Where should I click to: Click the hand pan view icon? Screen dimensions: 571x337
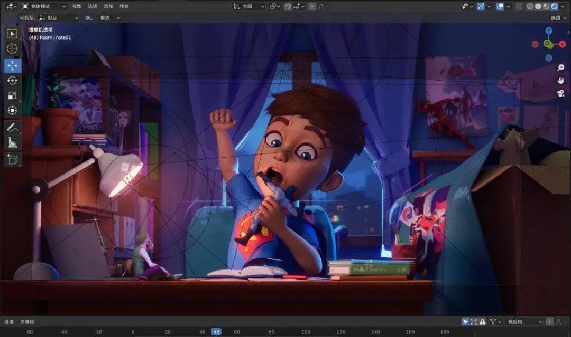click(x=561, y=80)
